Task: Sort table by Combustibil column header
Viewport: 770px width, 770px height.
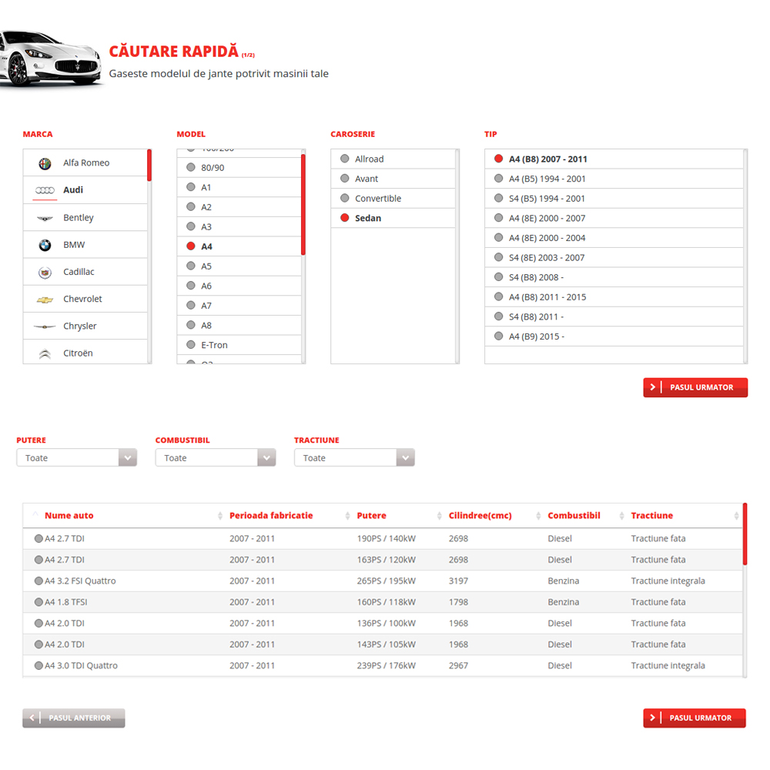Action: point(574,516)
